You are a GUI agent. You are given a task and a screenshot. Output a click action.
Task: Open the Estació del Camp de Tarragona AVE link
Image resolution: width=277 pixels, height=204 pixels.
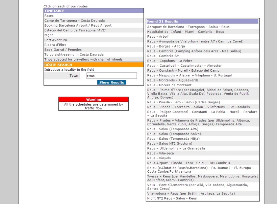(x=75, y=30)
